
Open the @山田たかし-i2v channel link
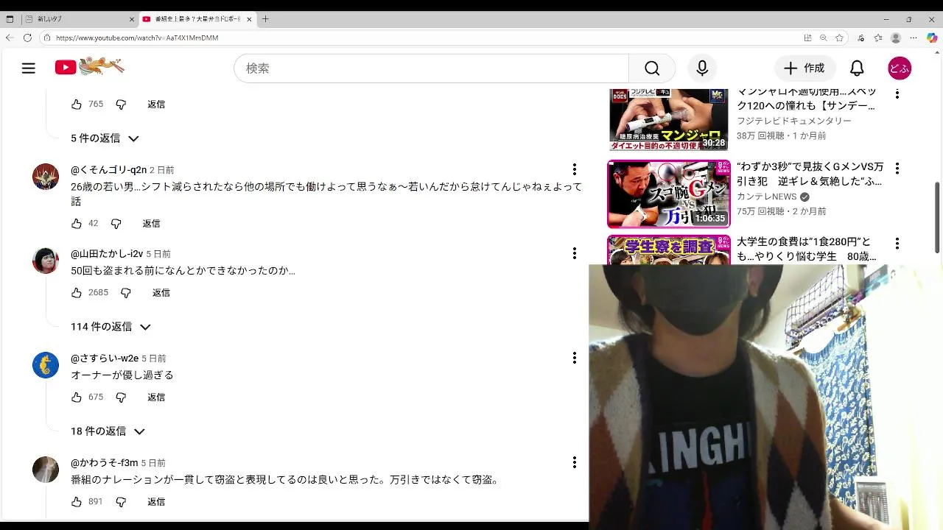pos(107,254)
